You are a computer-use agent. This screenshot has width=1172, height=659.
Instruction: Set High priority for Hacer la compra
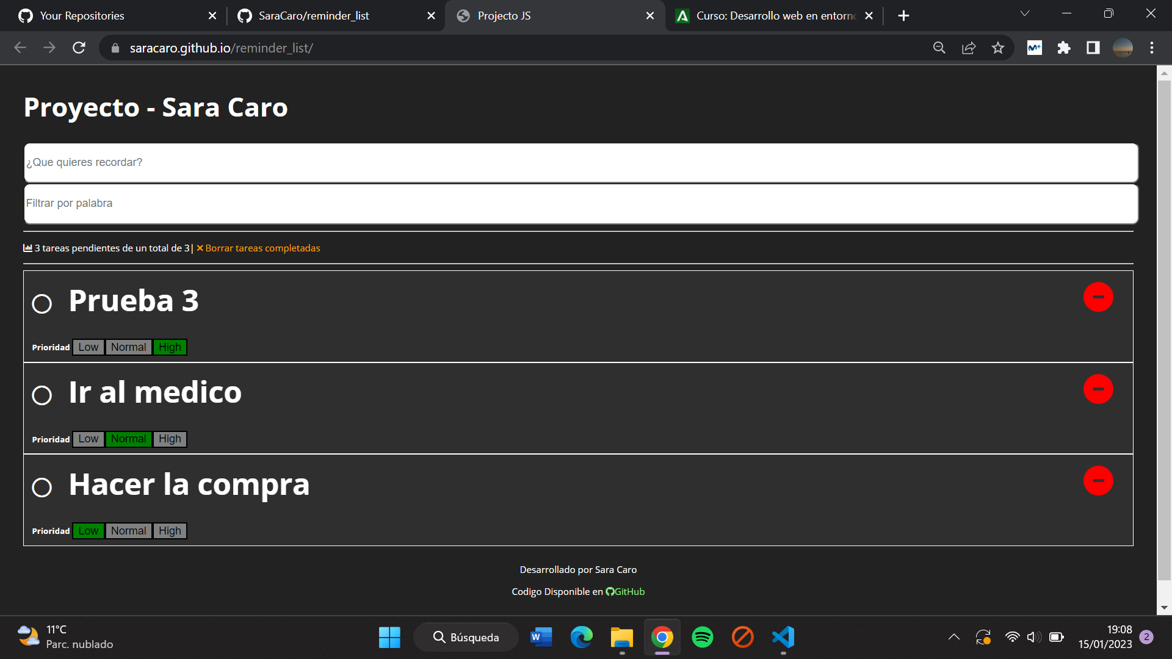[169, 530]
